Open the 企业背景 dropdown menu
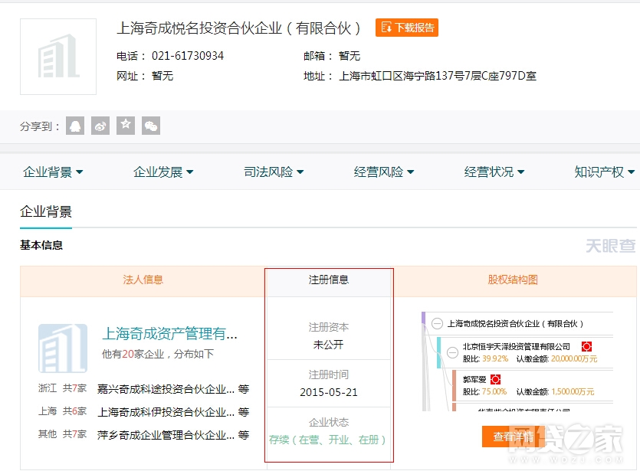This screenshot has height=471, width=640. coord(53,172)
